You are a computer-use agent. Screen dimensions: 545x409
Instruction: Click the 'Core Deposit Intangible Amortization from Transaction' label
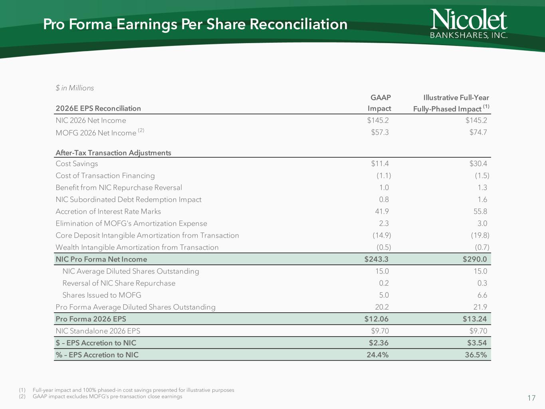(147, 235)
